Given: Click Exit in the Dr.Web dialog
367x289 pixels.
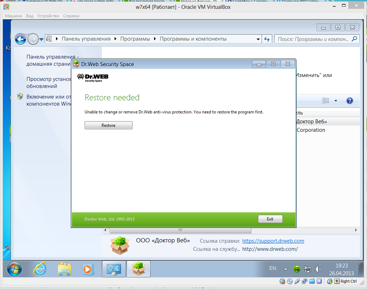Looking at the screenshot, I should pos(270,219).
